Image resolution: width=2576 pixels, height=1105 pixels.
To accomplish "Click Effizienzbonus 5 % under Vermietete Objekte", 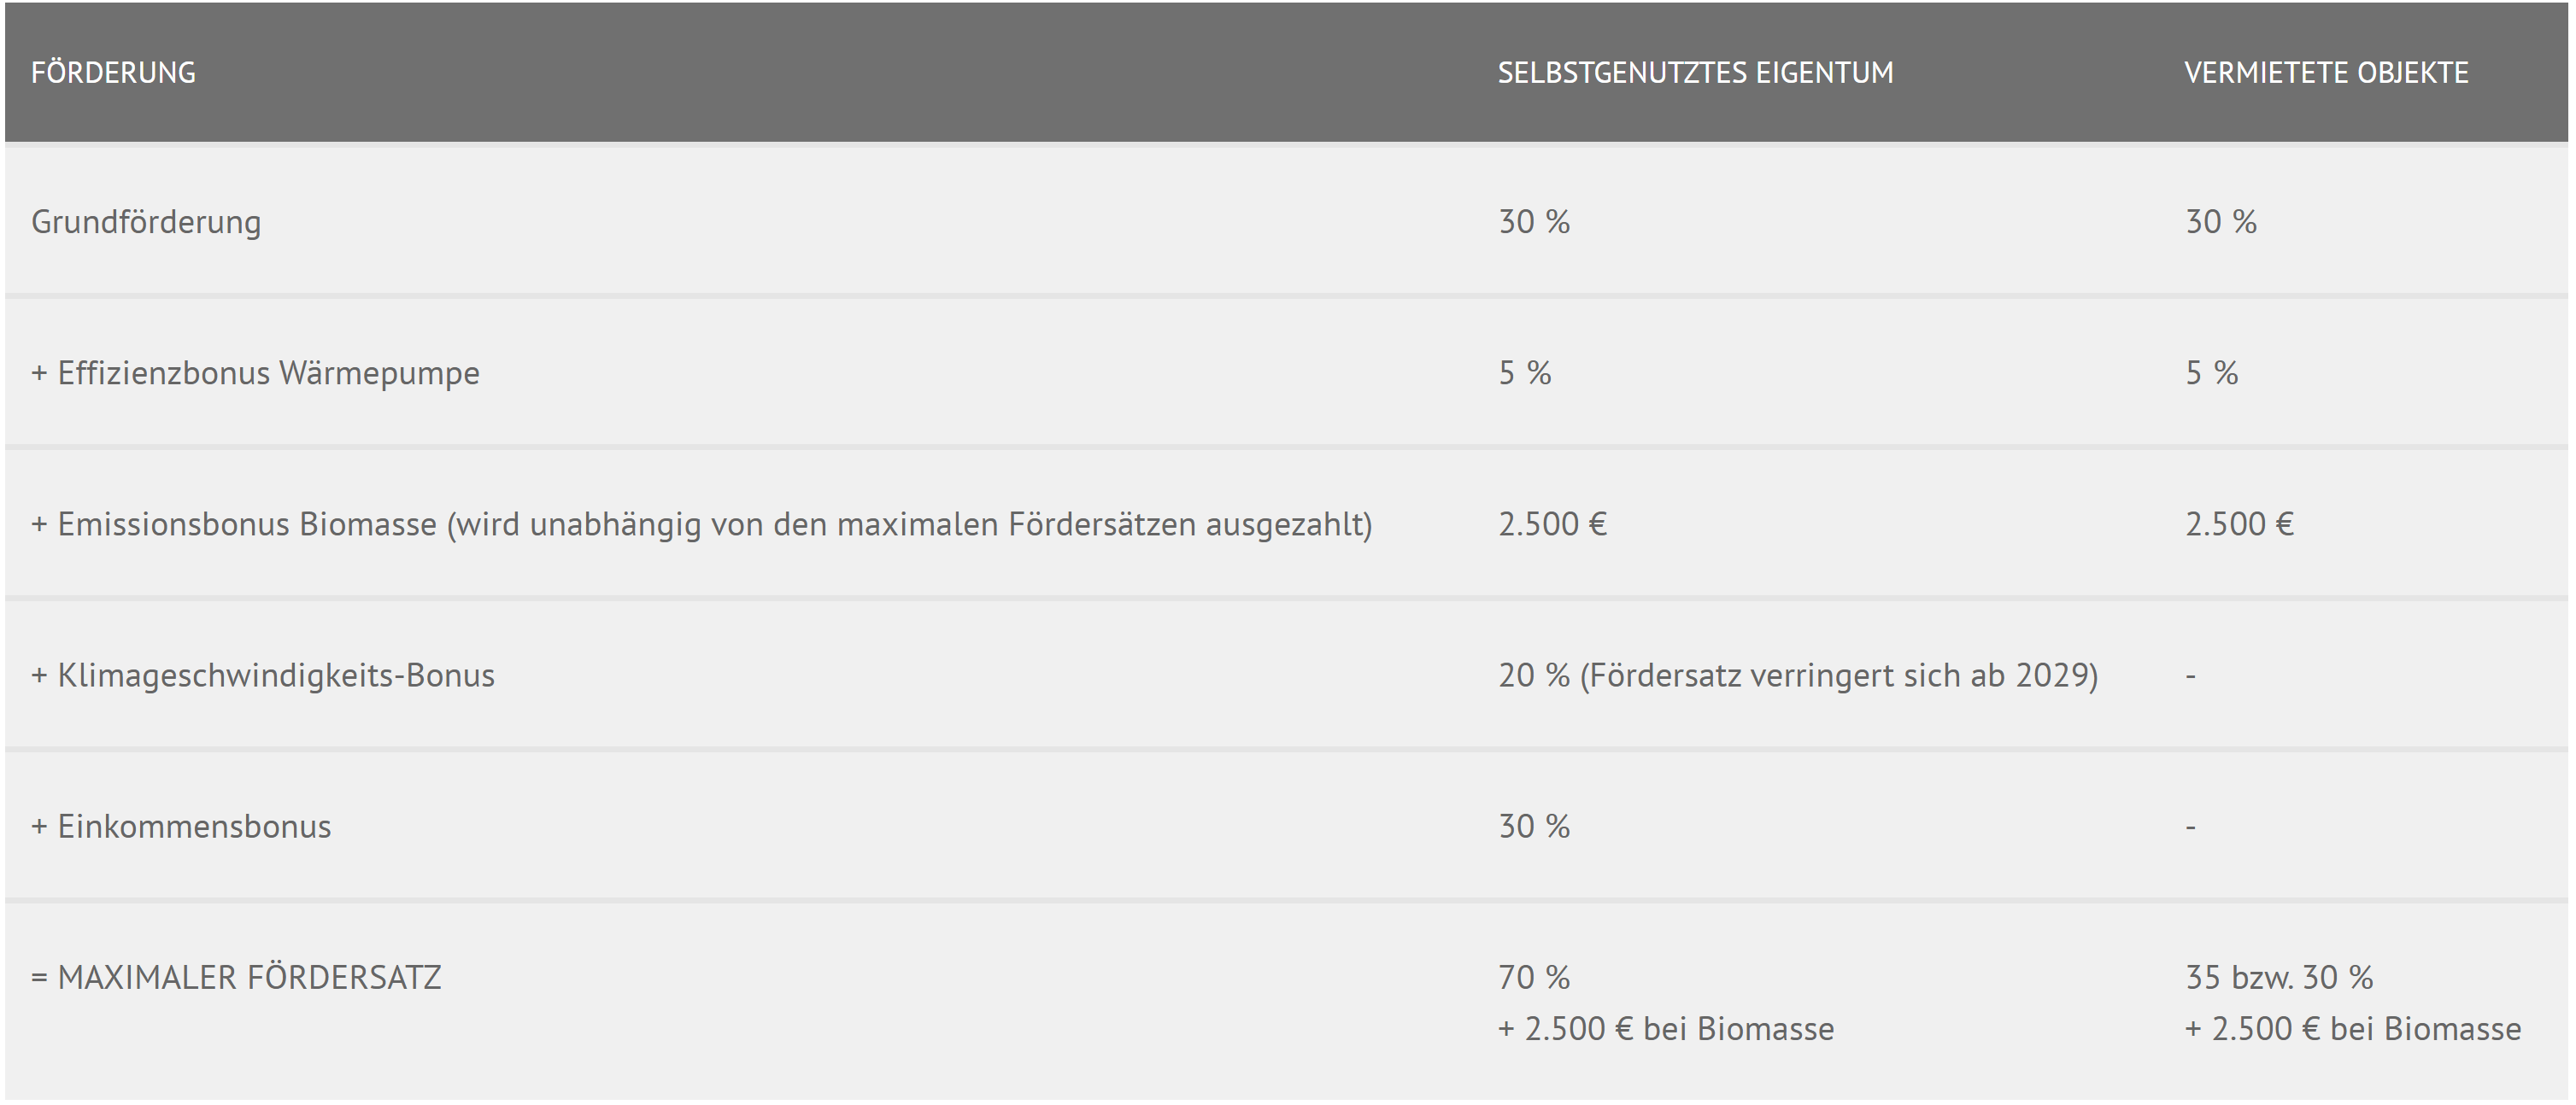I will [x=2212, y=374].
